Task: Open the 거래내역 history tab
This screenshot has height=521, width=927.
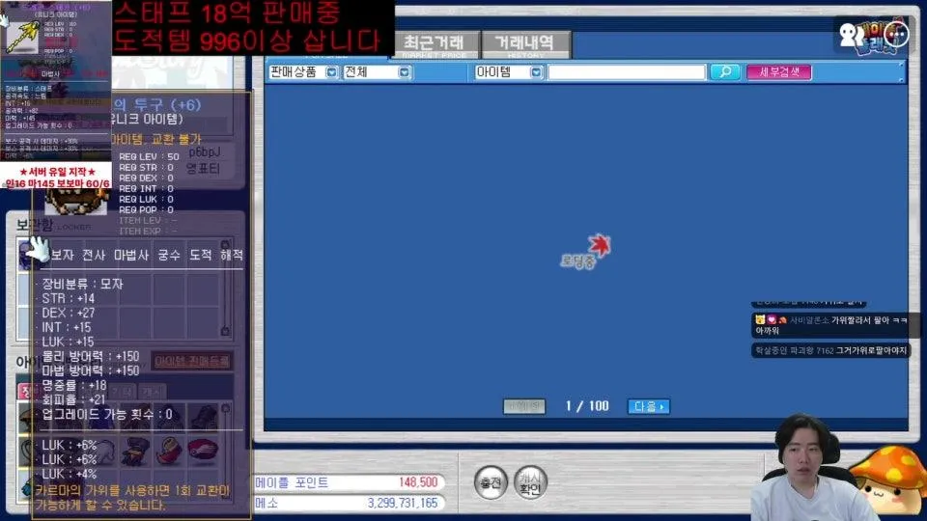Action: 525,45
